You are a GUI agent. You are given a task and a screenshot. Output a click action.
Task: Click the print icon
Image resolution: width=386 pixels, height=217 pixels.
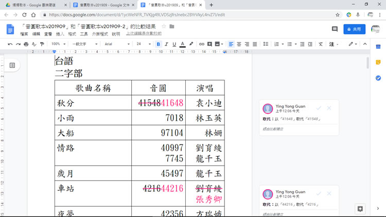coord(26,44)
